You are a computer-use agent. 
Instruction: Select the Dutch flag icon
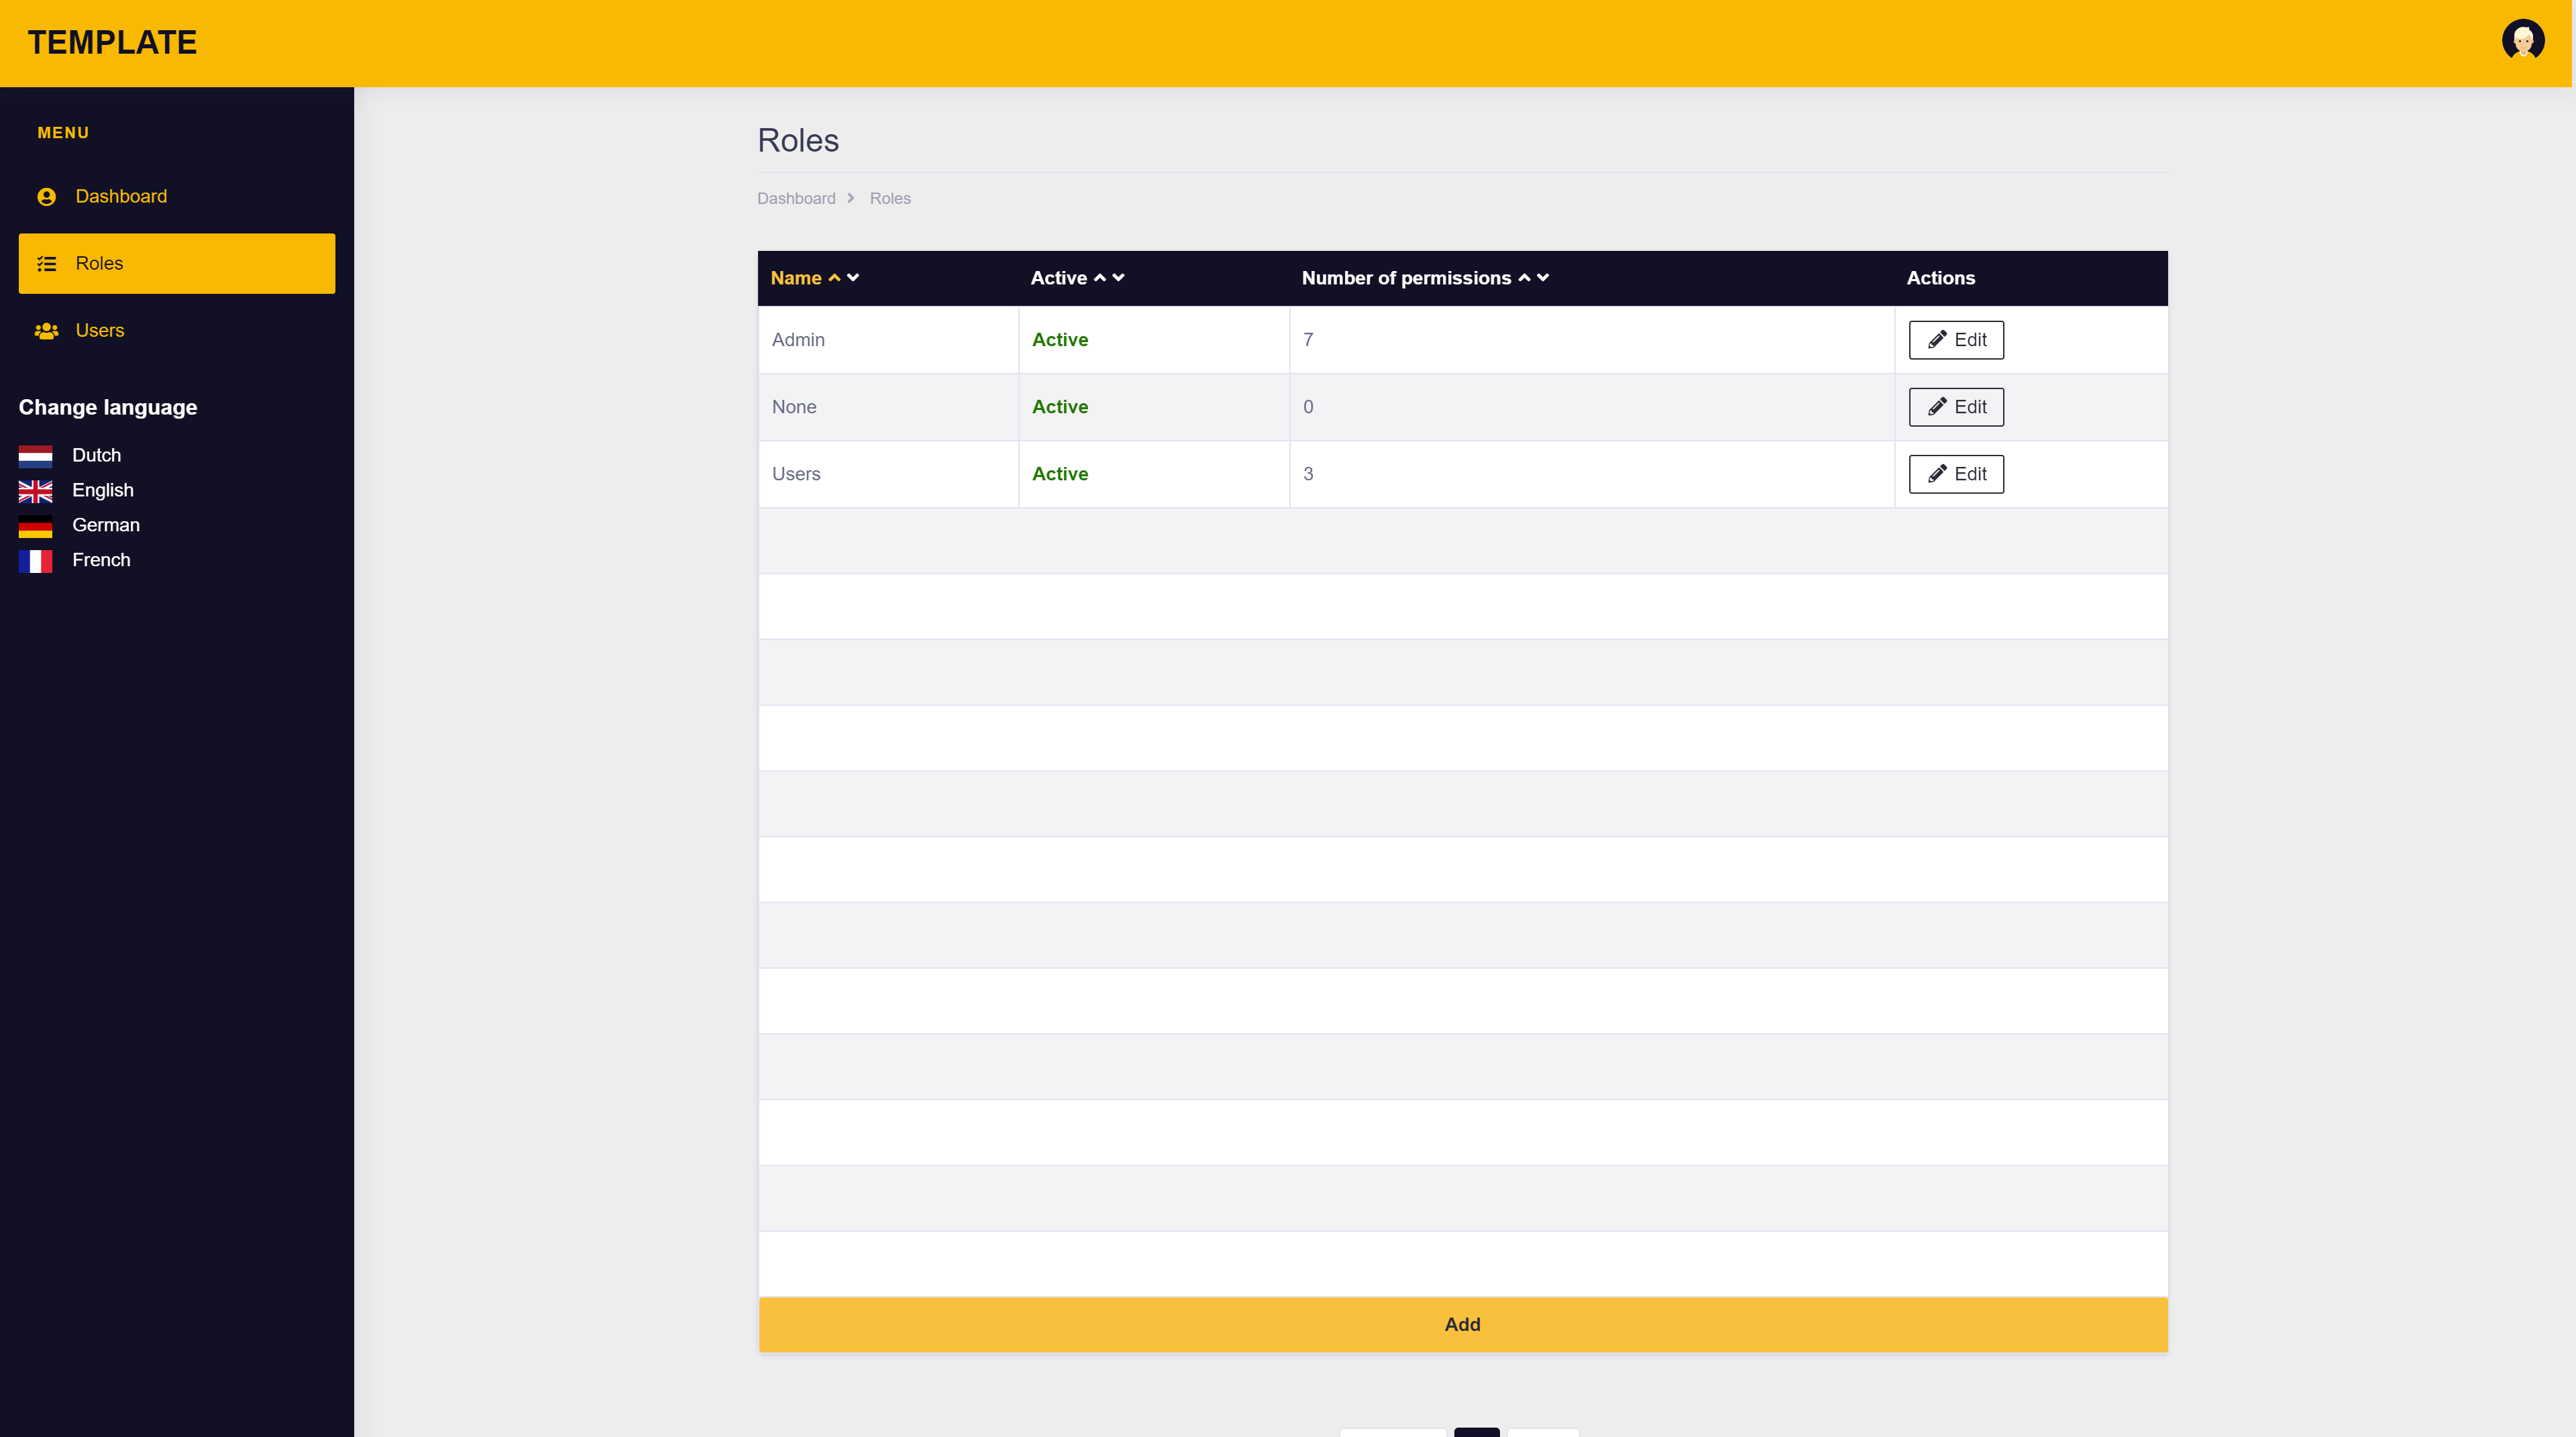(x=35, y=456)
